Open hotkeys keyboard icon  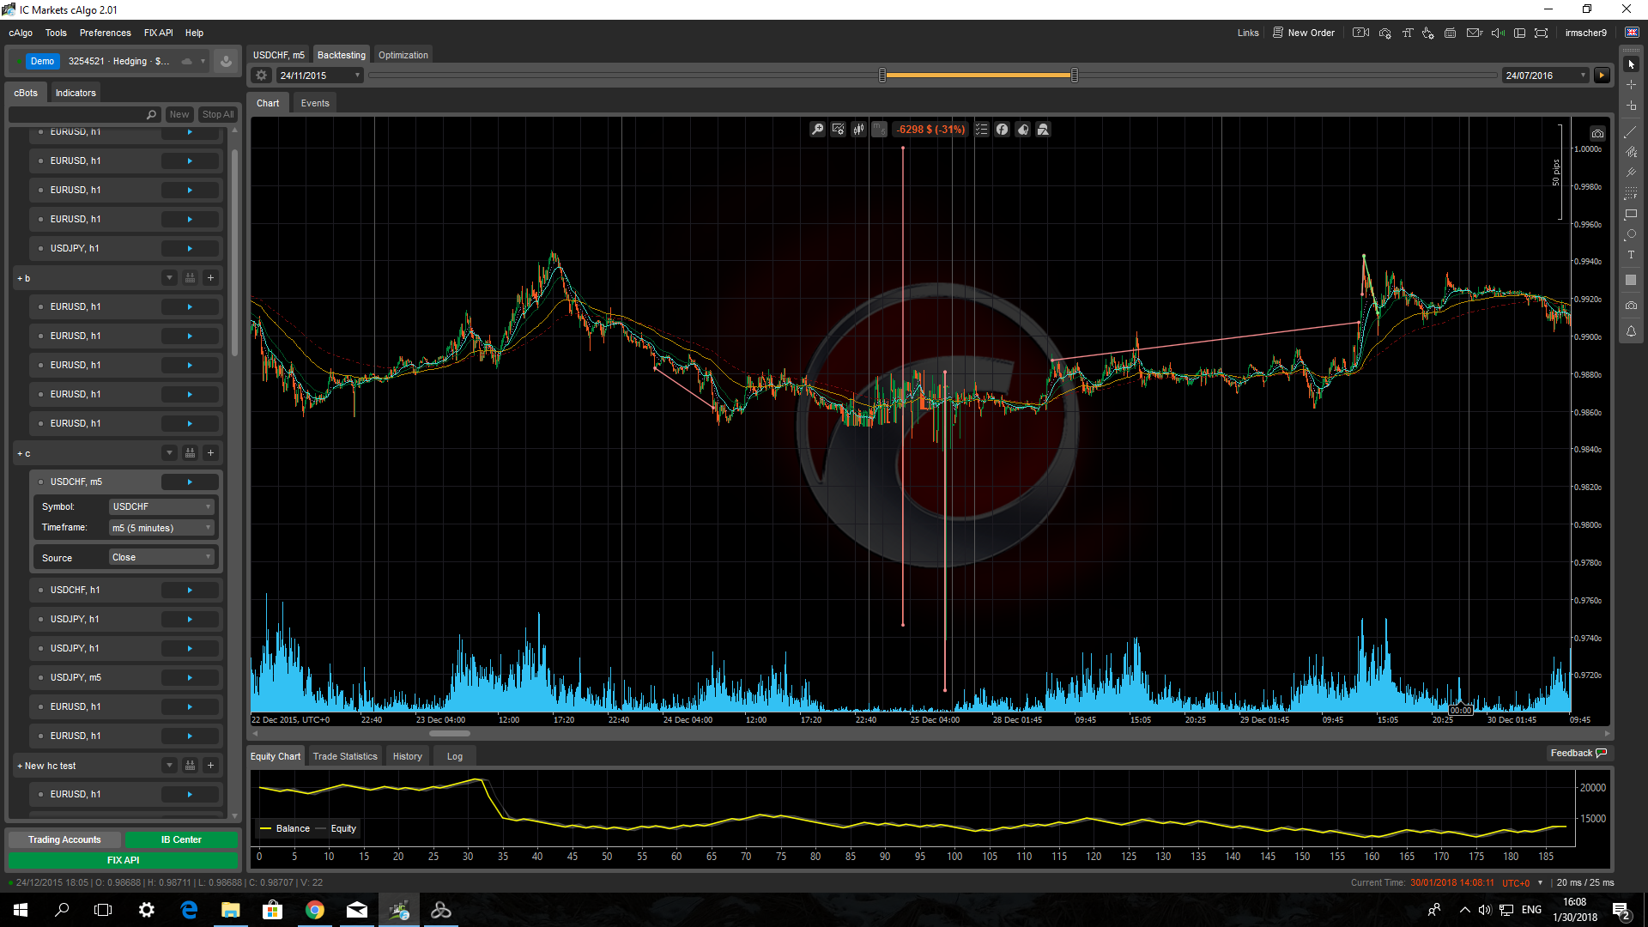point(1450,33)
